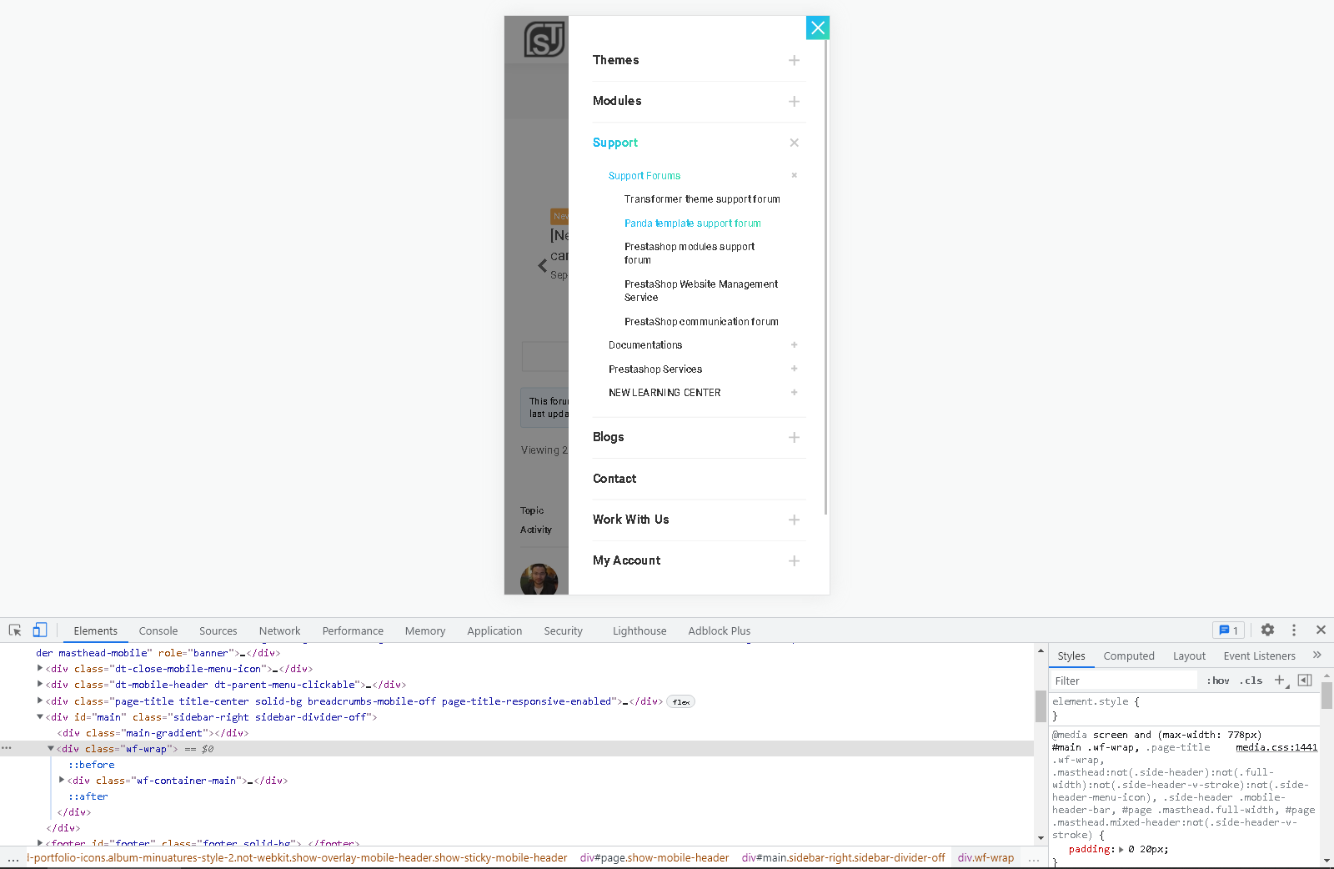This screenshot has width=1334, height=869.
Task: Open the Support menu item
Action: coord(615,143)
